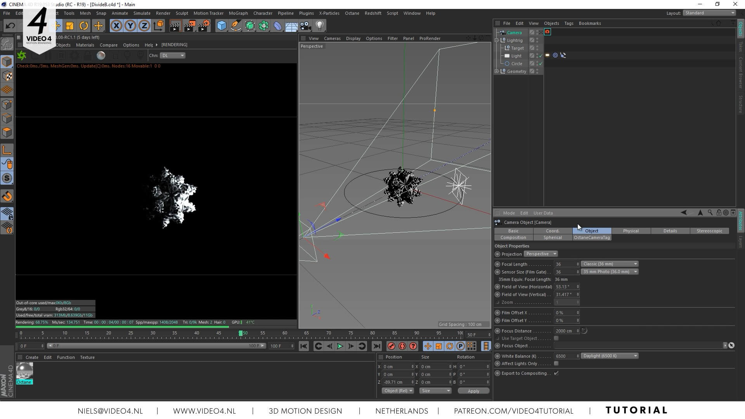This screenshot has height=419, width=745.
Task: Expand the Geometry object in the tree
Action: (497, 71)
